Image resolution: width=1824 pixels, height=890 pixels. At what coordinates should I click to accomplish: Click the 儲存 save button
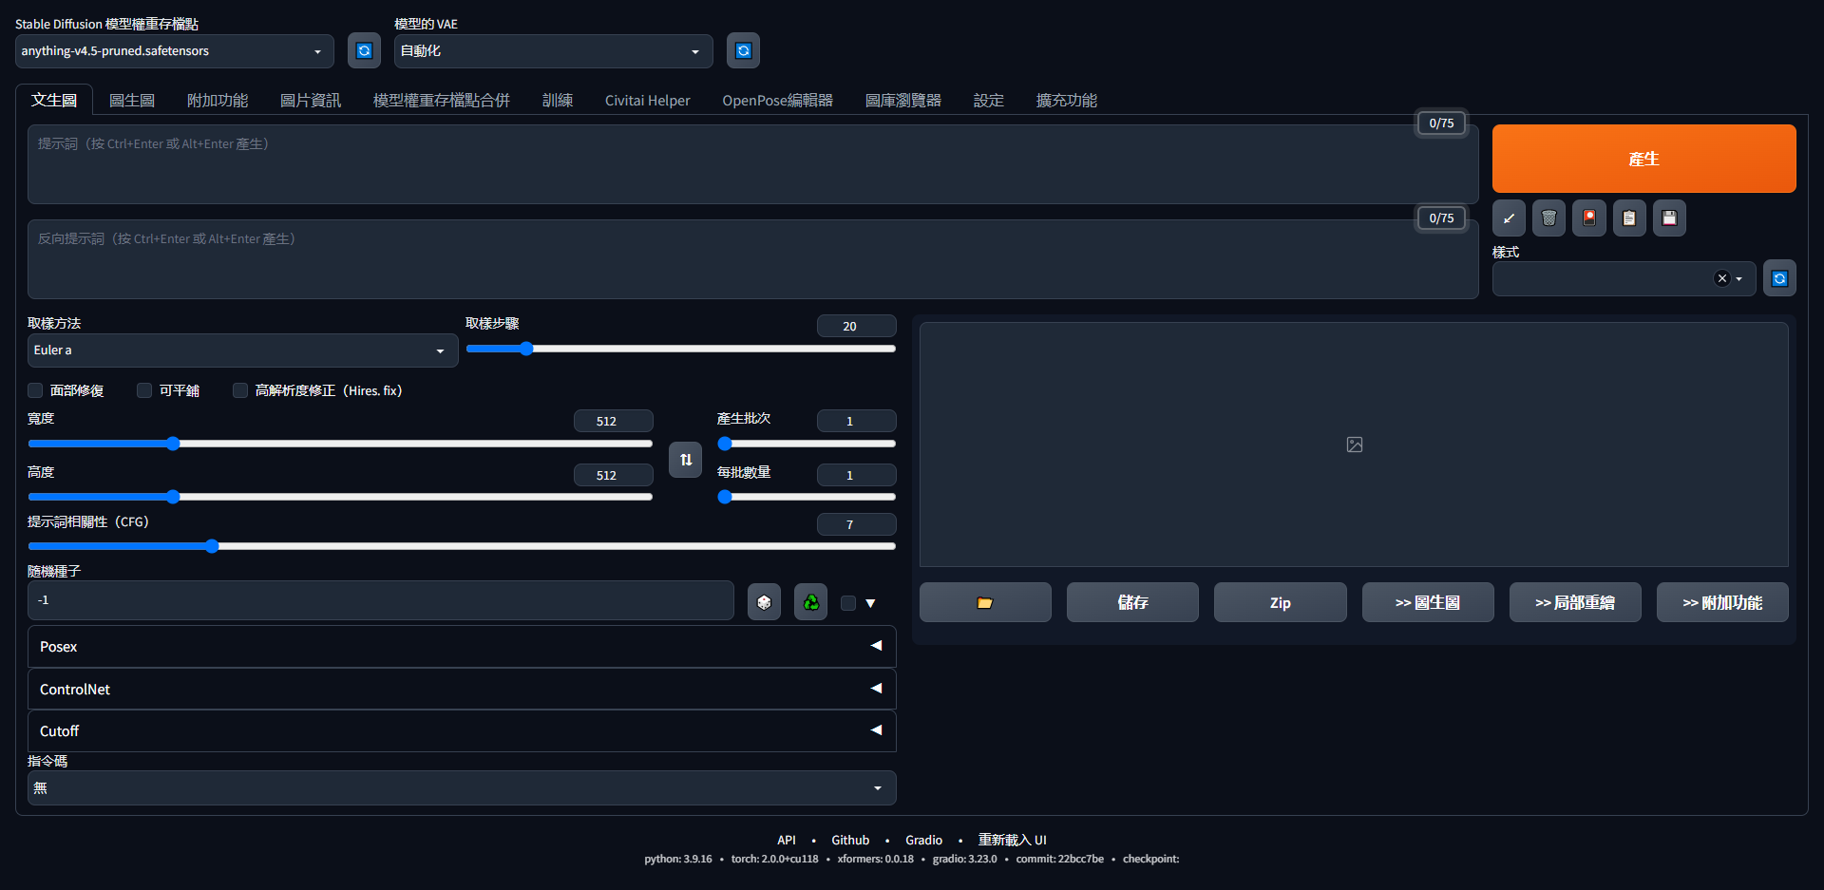1132,602
